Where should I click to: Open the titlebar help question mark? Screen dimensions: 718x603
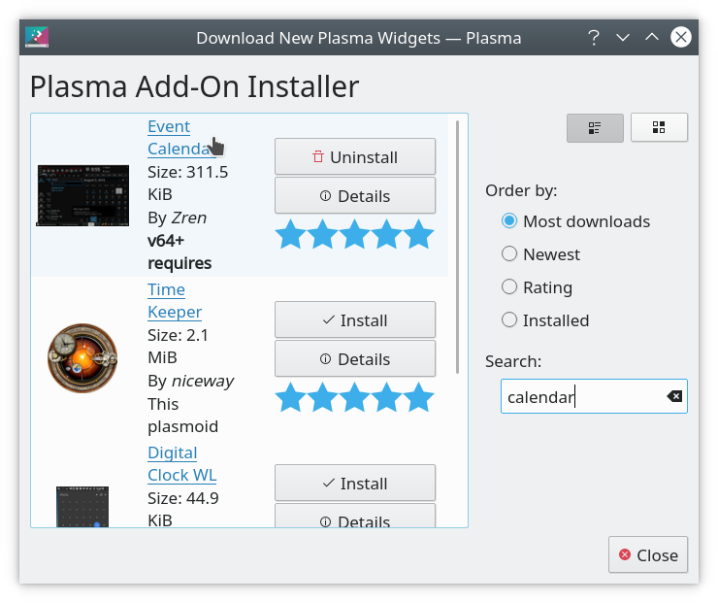pyautogui.click(x=593, y=38)
